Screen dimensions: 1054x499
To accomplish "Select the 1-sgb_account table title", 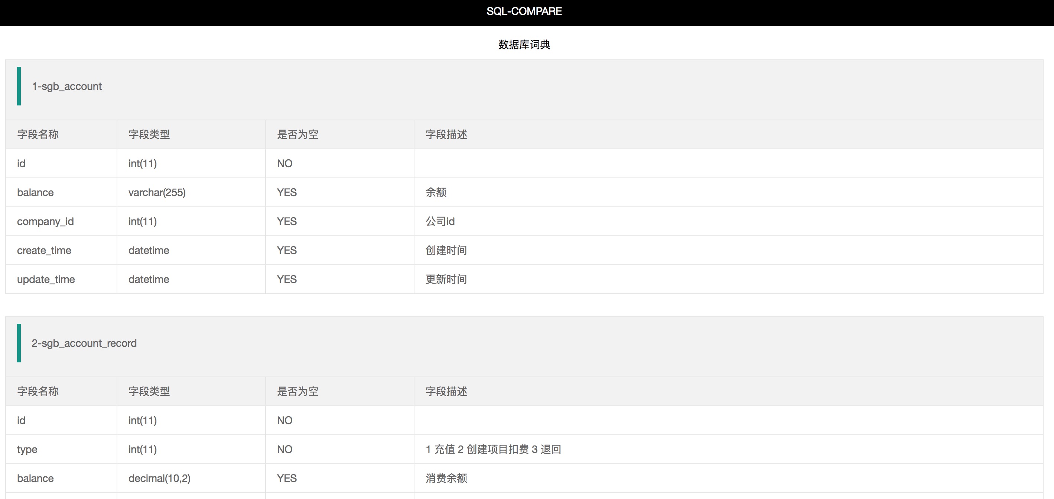I will tap(67, 86).
